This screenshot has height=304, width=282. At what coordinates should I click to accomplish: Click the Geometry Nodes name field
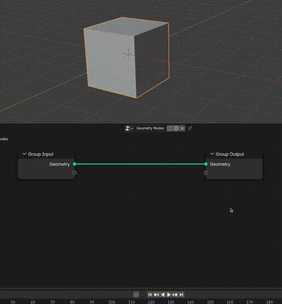coord(150,128)
